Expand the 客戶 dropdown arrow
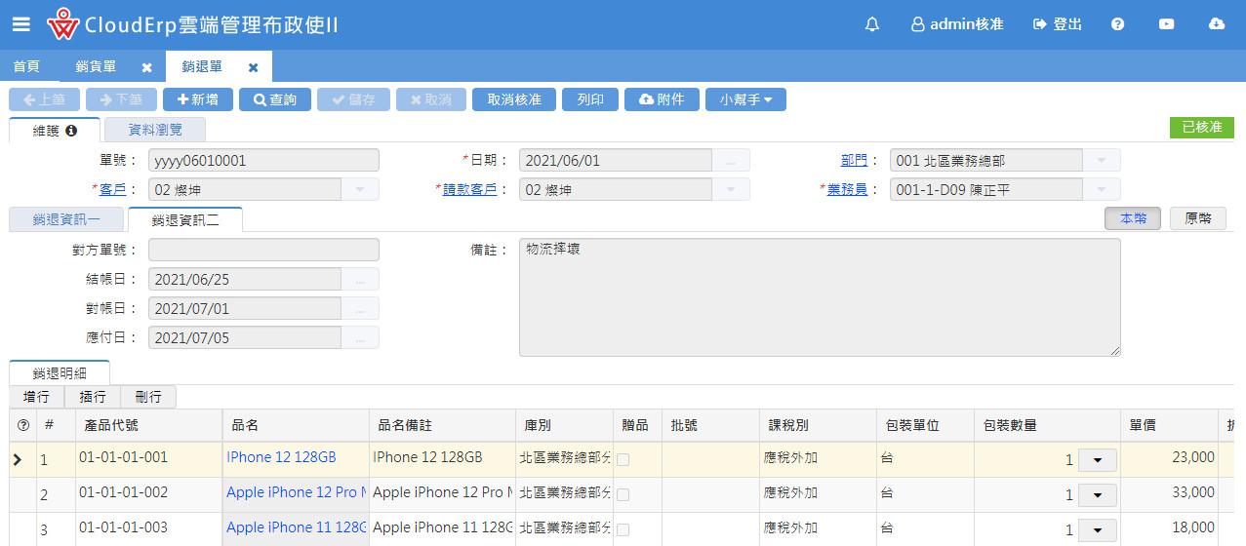The image size is (1246, 546). [x=360, y=189]
